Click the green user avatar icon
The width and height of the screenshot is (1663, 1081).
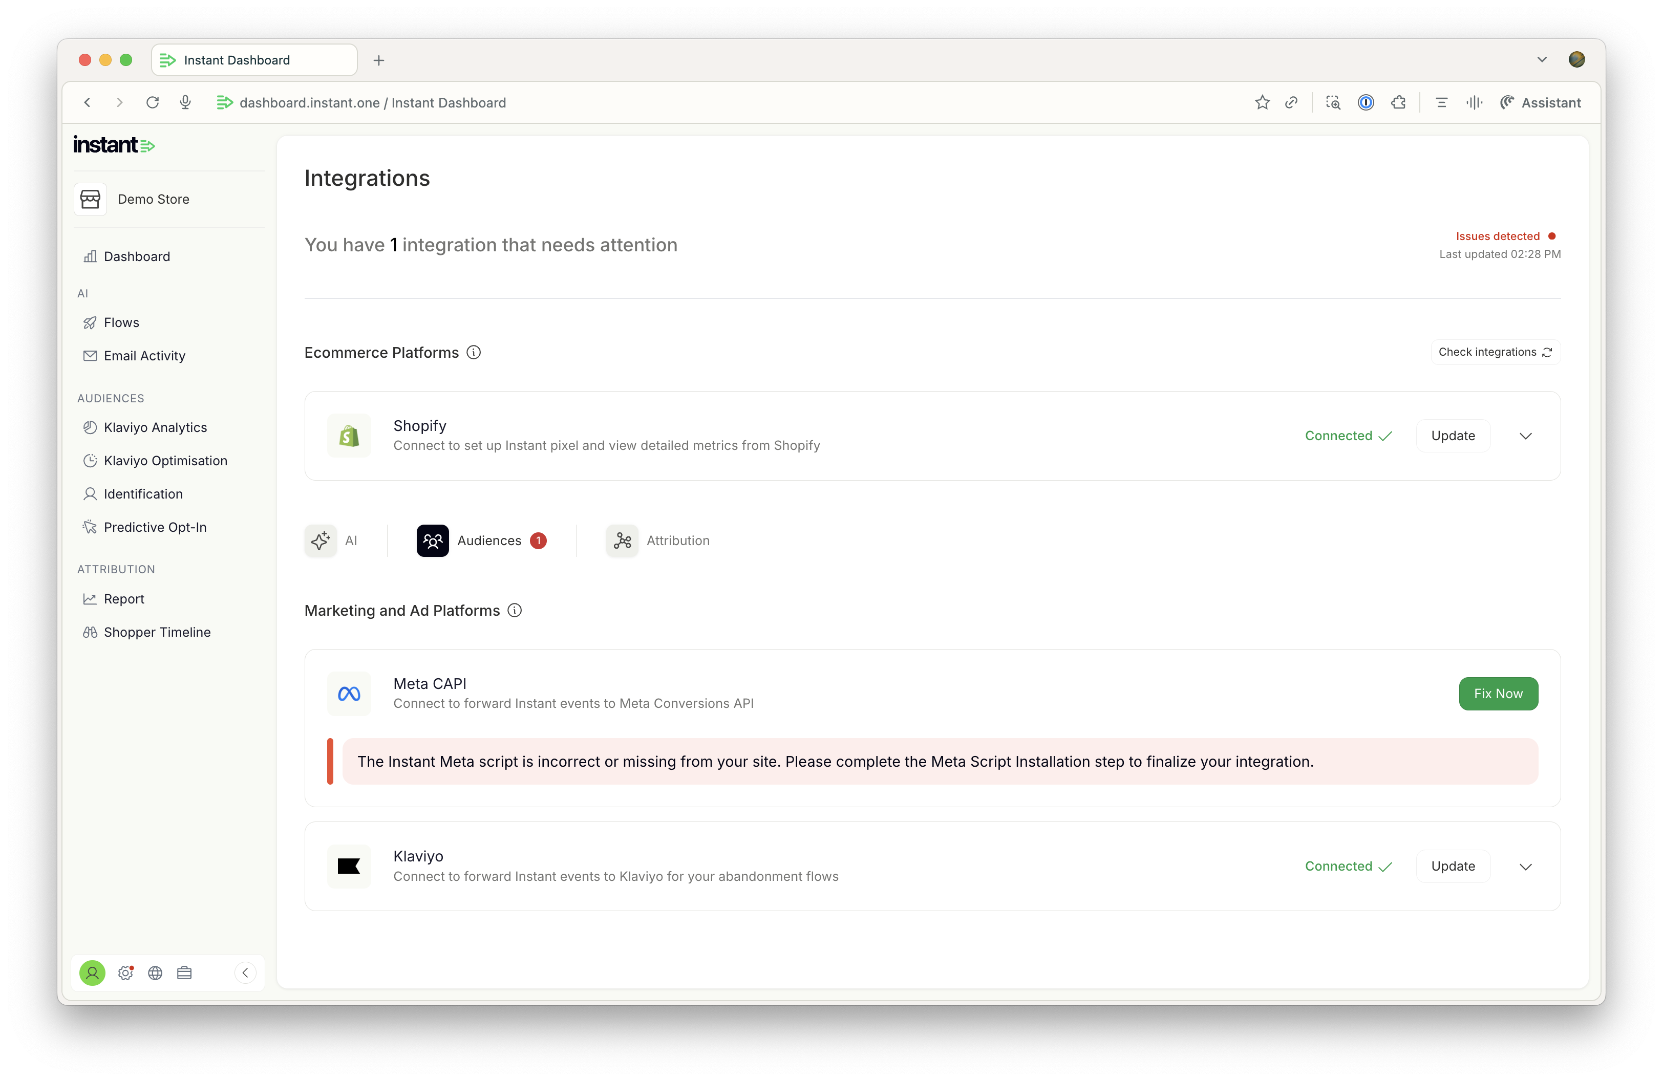point(92,973)
